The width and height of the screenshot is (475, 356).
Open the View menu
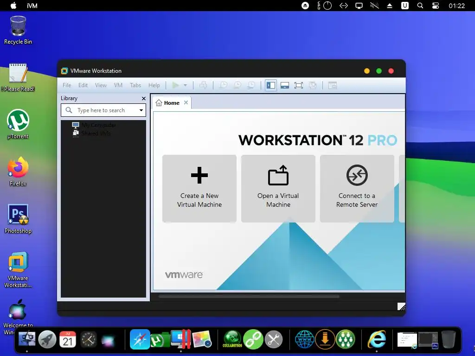coord(101,85)
